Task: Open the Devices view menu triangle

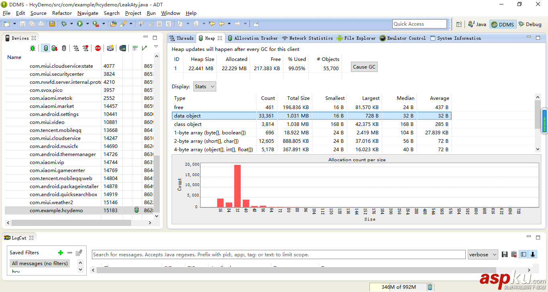Action: tap(156, 47)
